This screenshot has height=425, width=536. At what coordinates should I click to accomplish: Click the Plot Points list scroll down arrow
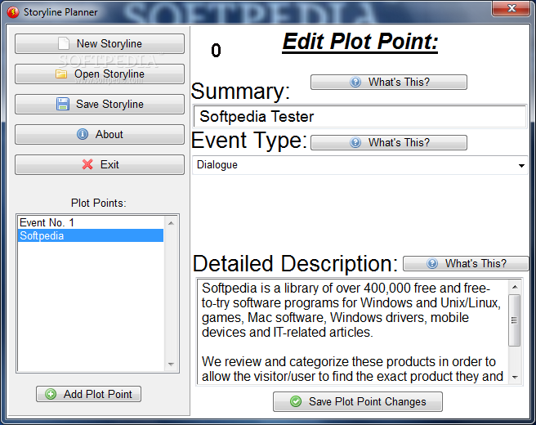point(172,365)
